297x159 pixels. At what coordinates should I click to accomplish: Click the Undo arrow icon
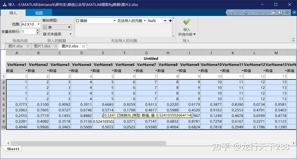coord(259,13)
